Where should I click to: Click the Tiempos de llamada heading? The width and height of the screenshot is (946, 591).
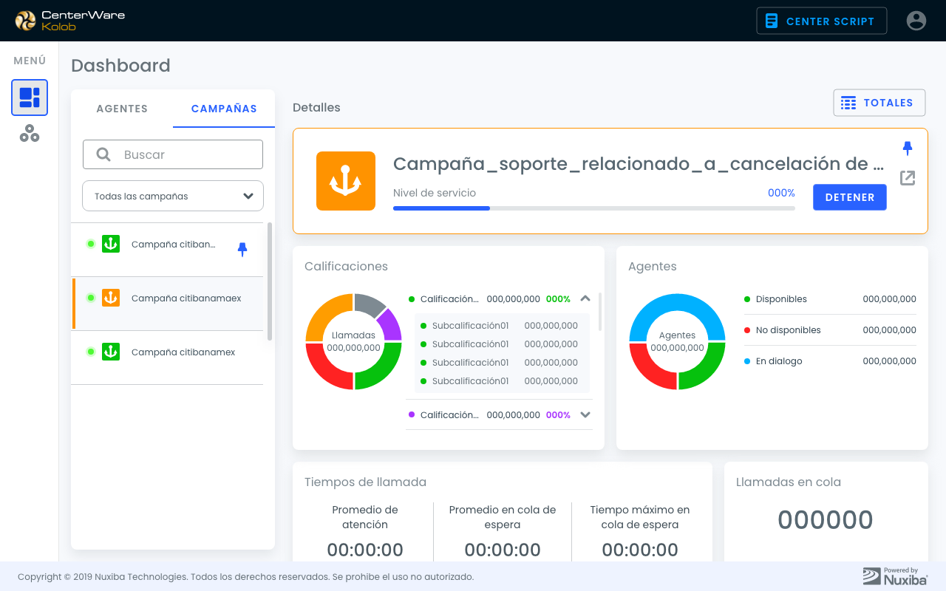click(365, 482)
